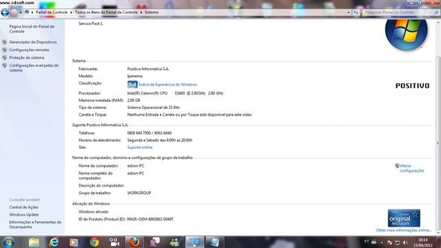Viewport: 441px width, 248px height.
Task: Open Índice de Experiência do Windows link
Action: click(167, 84)
